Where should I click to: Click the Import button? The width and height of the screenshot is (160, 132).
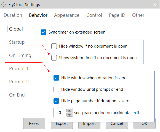pyautogui.click(x=89, y=125)
